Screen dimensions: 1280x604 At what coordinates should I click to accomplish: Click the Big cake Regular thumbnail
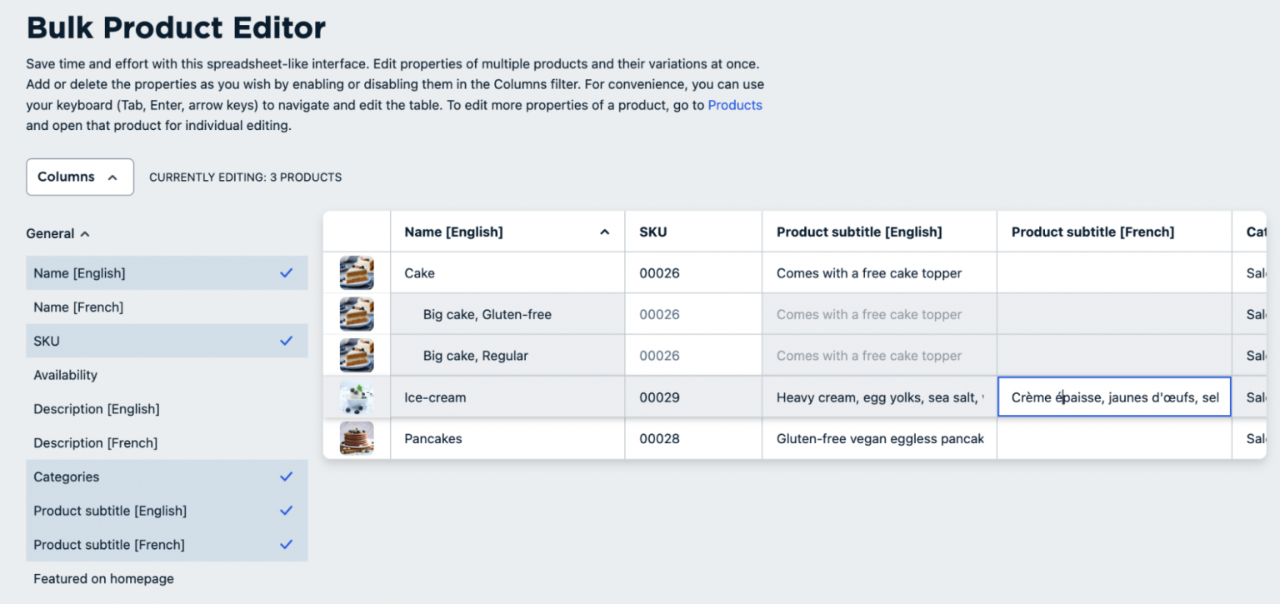point(357,356)
